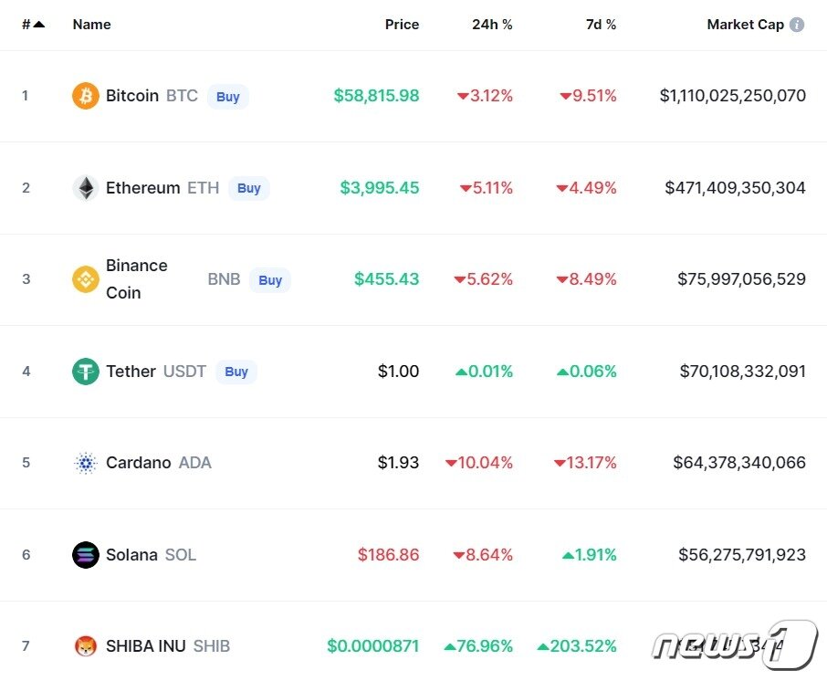Click the Solana logo icon
Viewport: 827px width, 681px height.
[85, 555]
